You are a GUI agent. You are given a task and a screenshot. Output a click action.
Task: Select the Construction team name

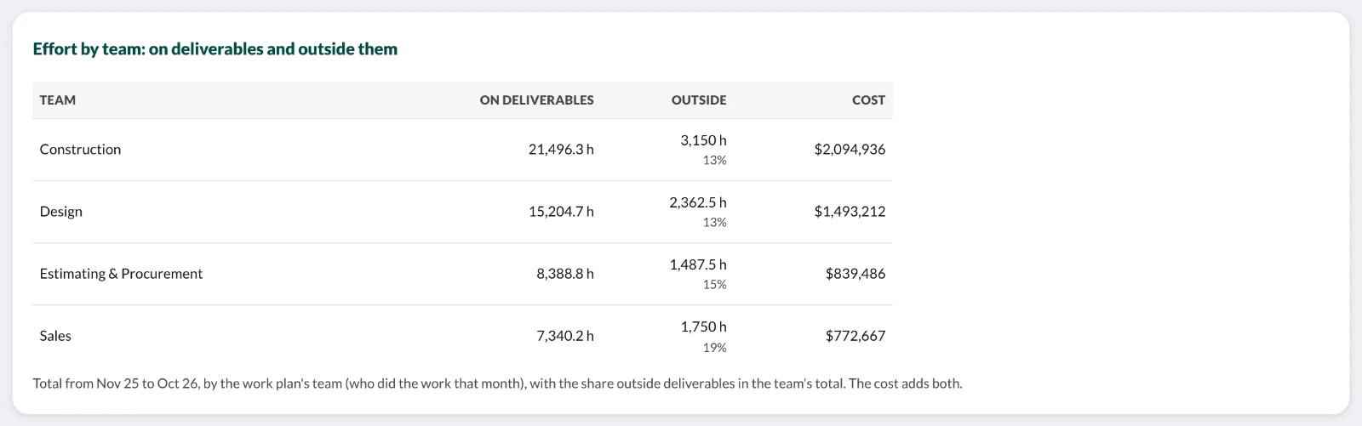point(80,150)
